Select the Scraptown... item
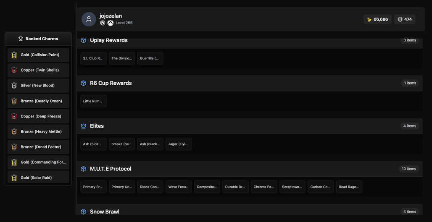The width and height of the screenshot is (432, 222). click(x=292, y=187)
